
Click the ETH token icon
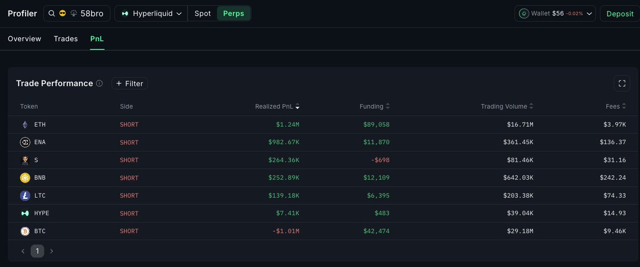(x=25, y=125)
